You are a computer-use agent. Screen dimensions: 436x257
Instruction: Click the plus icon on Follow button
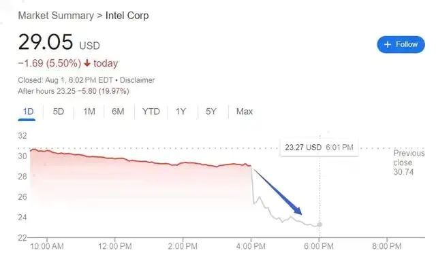(x=388, y=44)
